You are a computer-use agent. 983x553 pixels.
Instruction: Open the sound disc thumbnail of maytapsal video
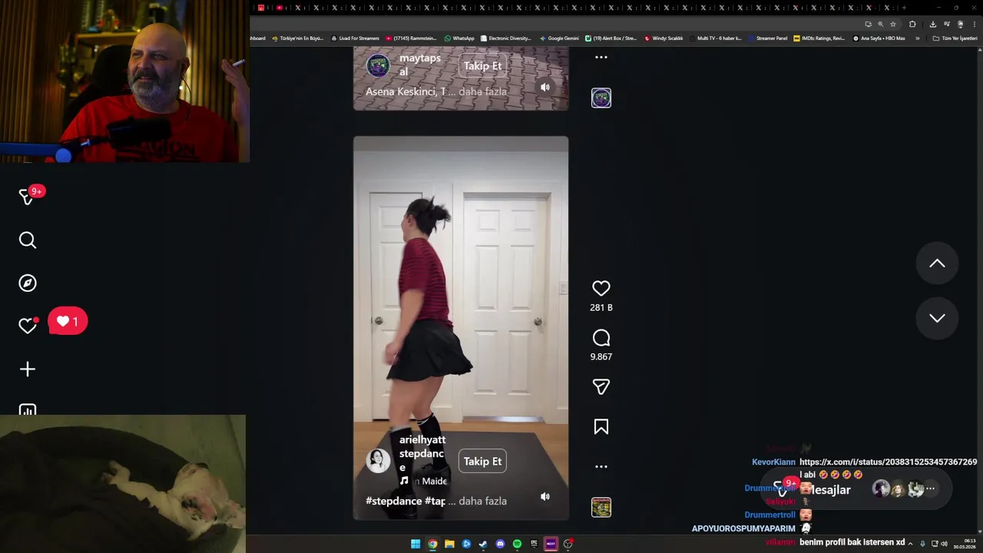point(601,98)
